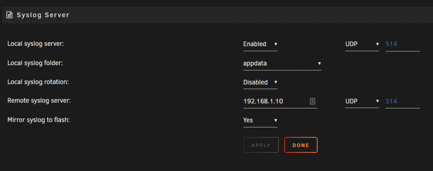The image size is (433, 171).
Task: Click the Done button
Action: (x=301, y=145)
